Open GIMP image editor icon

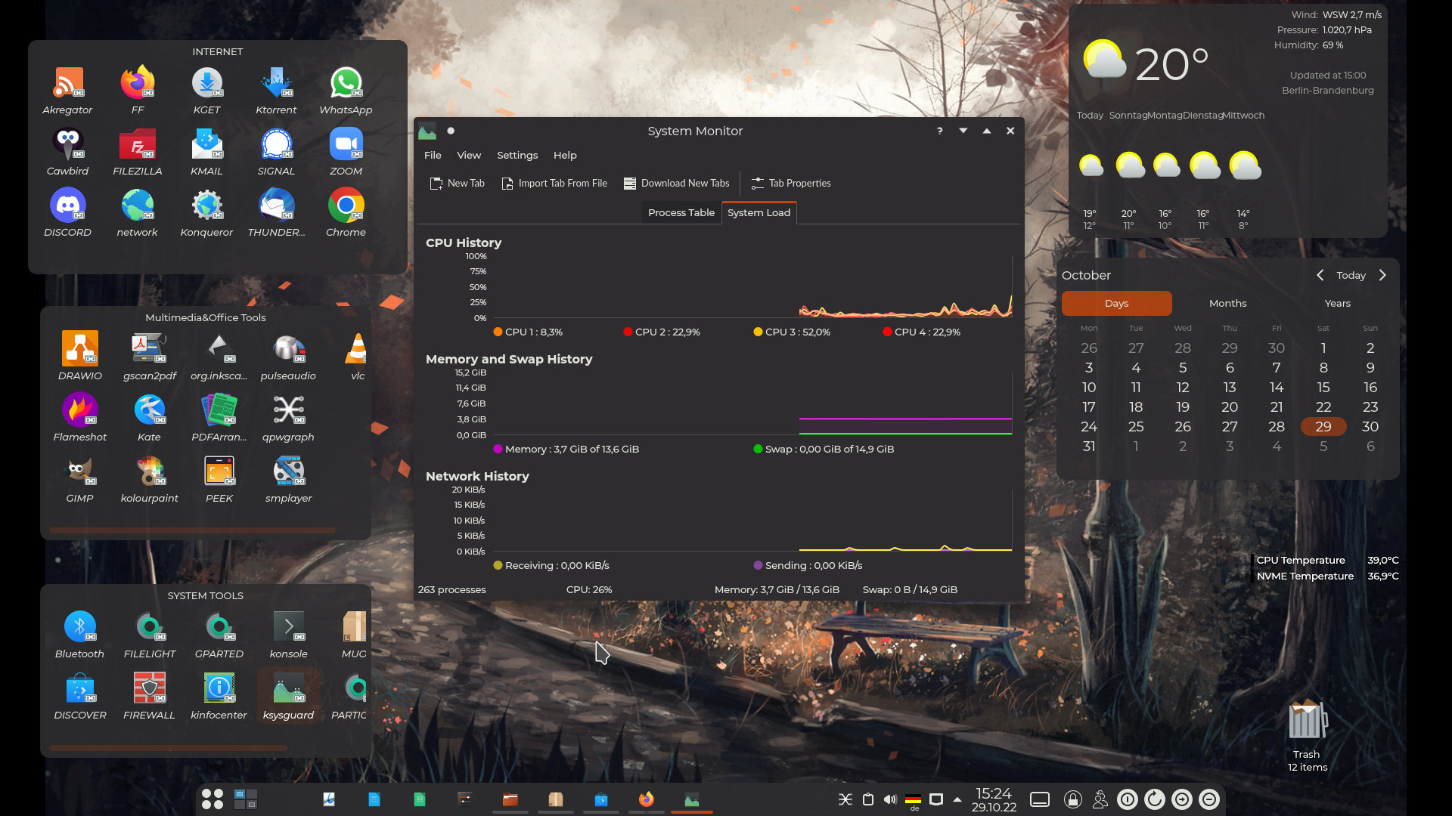coord(80,479)
